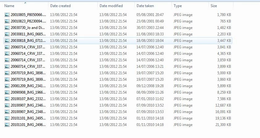Click the 20070719_IMG_3898 file icon
This screenshot has height=138, width=260.
[x=7, y=73]
